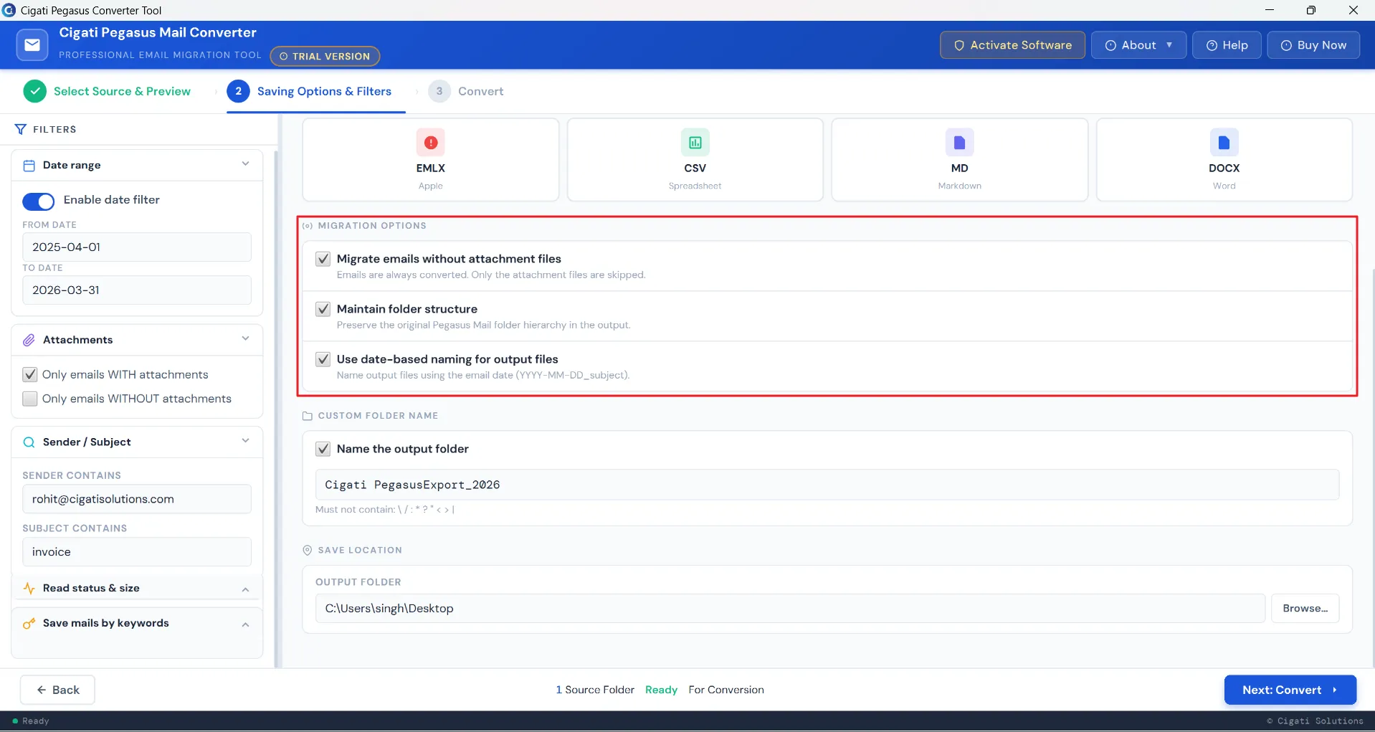Image resolution: width=1375 pixels, height=732 pixels.
Task: Uncheck Migrate emails without attachment files
Action: point(323,259)
